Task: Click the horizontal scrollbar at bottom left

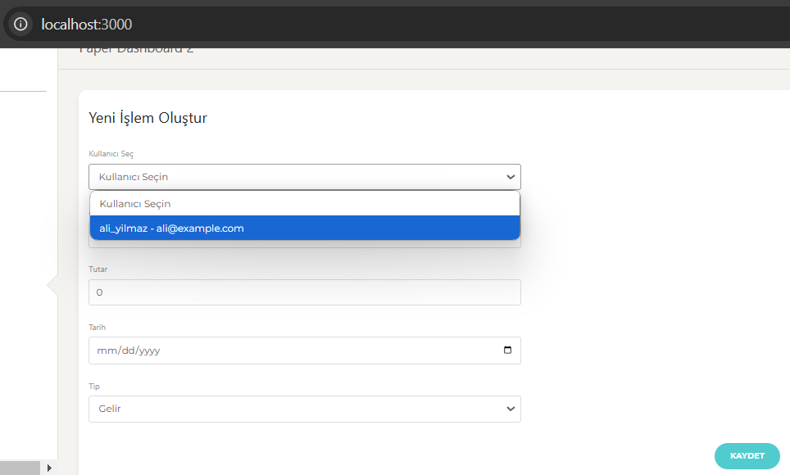Action: [20, 468]
